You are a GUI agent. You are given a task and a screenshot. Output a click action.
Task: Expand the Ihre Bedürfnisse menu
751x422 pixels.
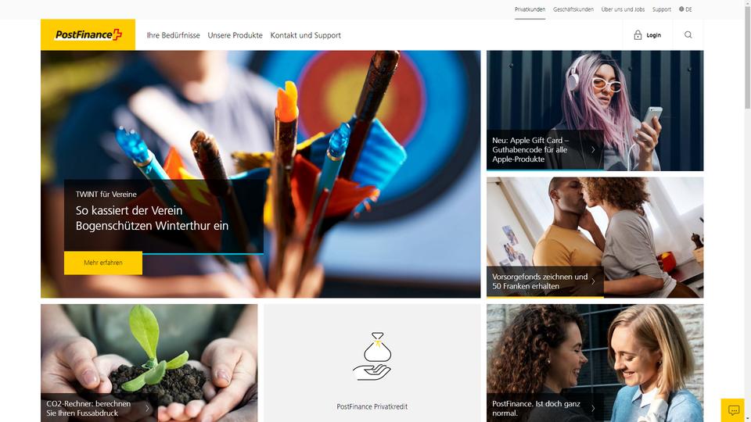click(174, 35)
